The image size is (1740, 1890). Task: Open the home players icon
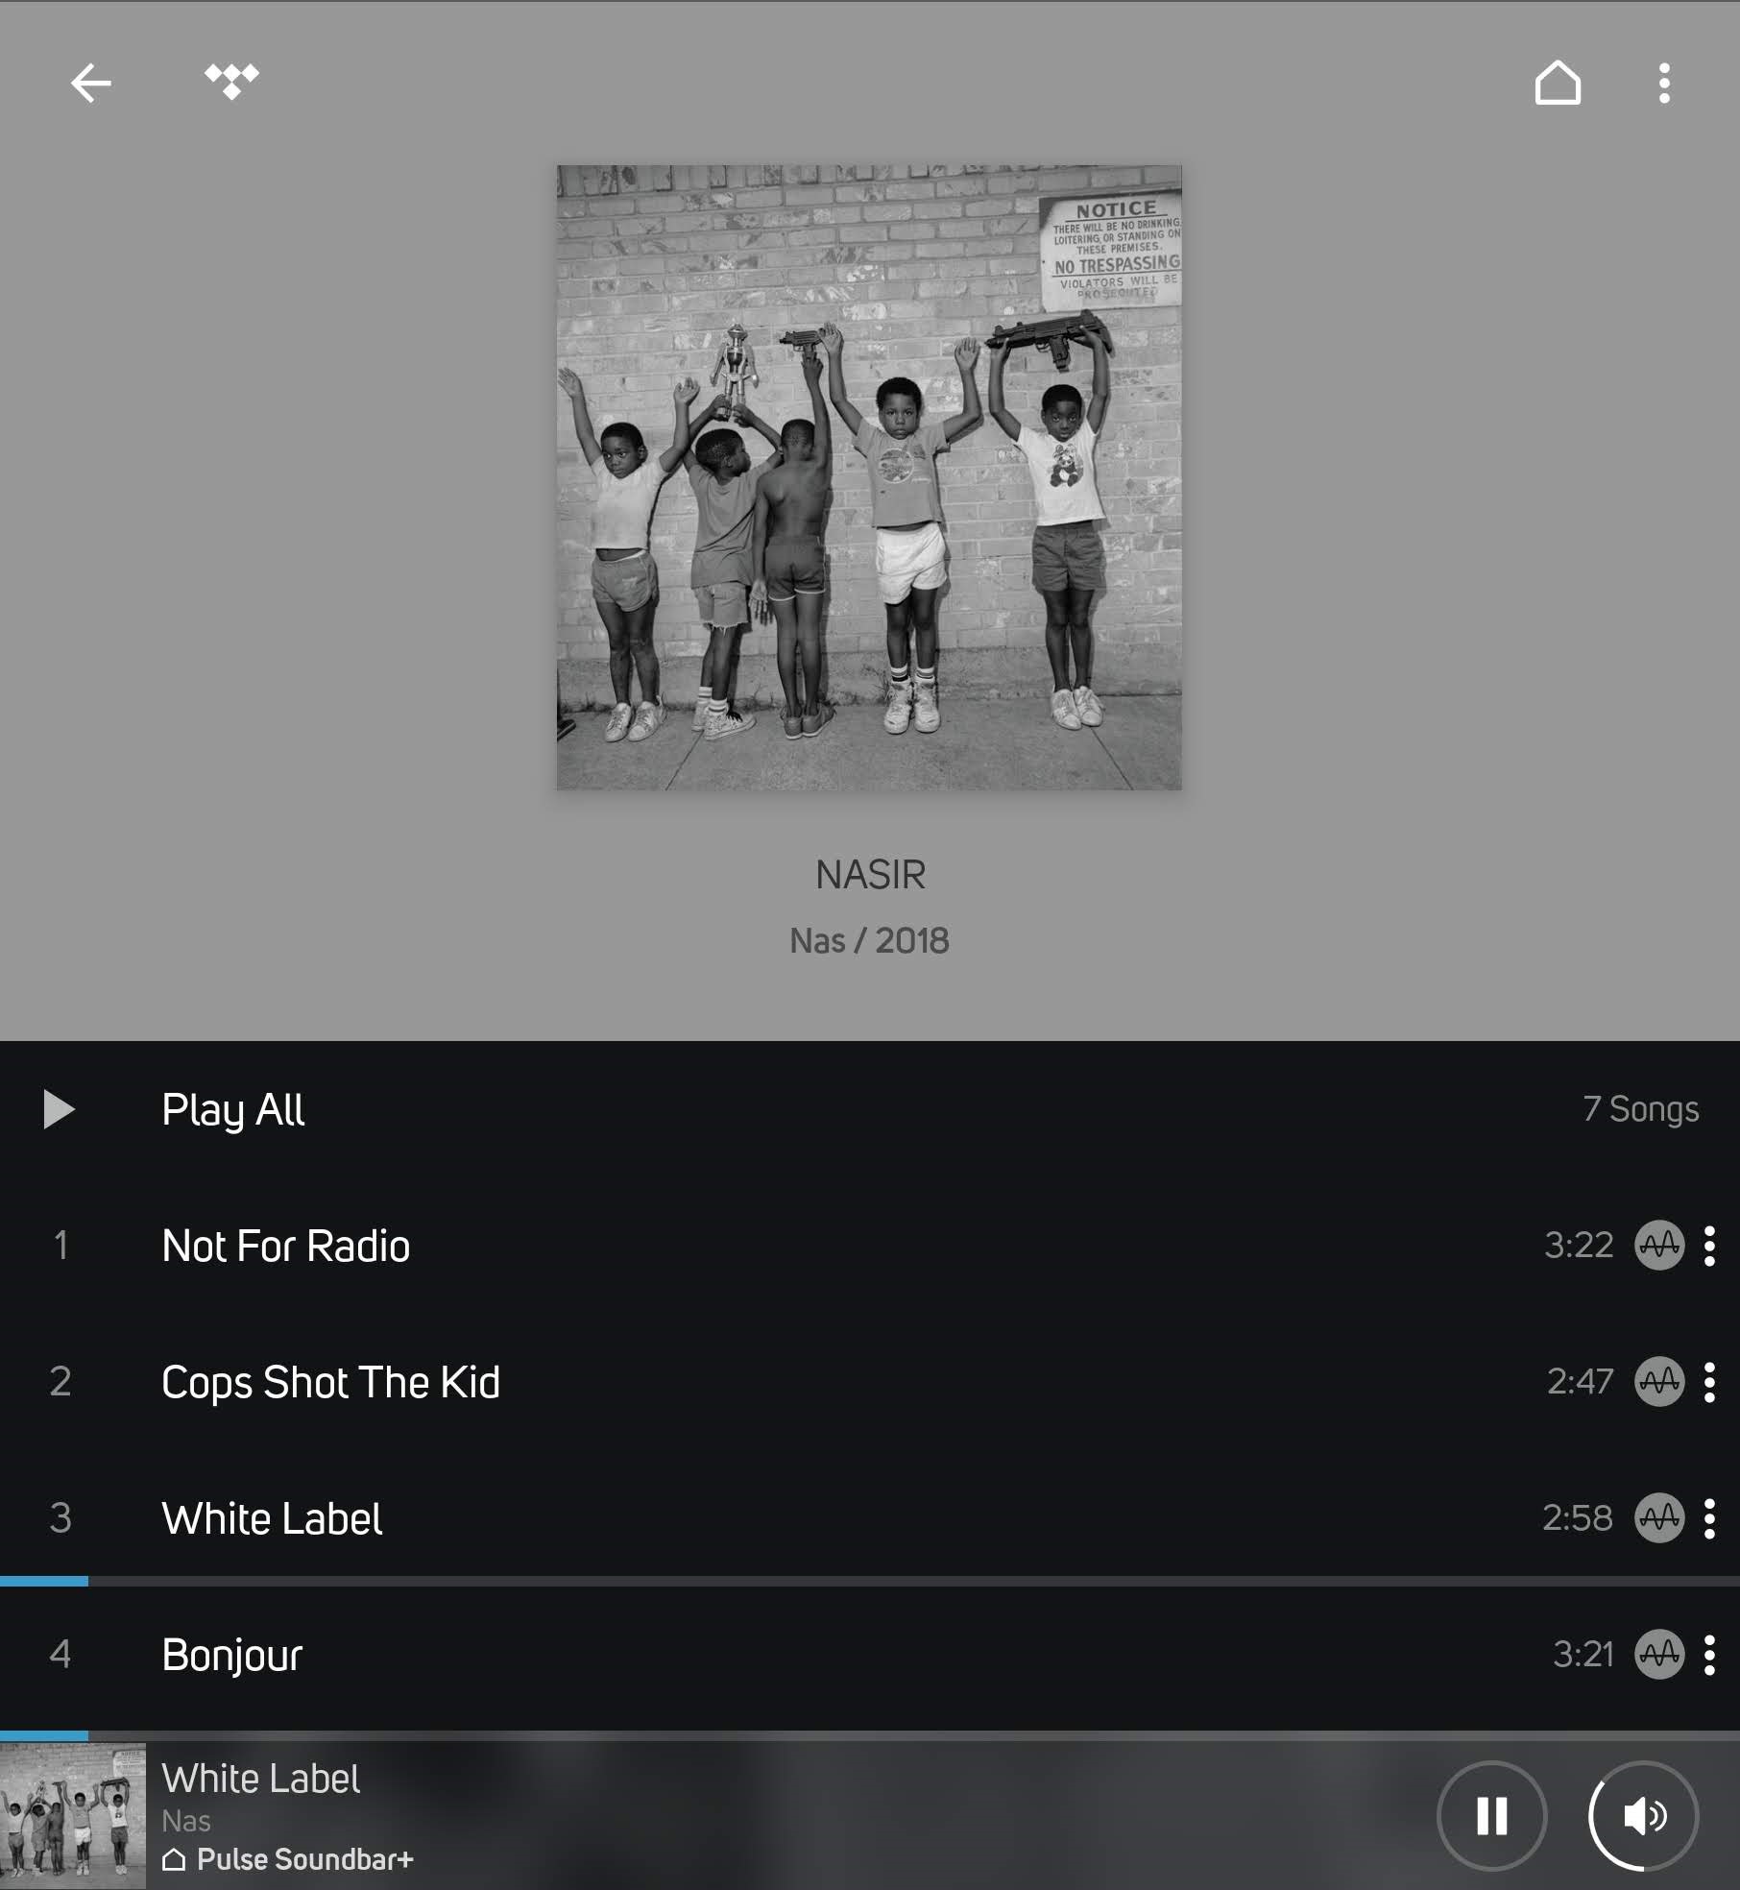[x=1558, y=83]
